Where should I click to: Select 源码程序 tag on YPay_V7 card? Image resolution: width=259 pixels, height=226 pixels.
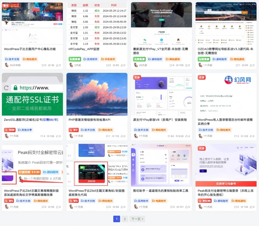[155, 59]
